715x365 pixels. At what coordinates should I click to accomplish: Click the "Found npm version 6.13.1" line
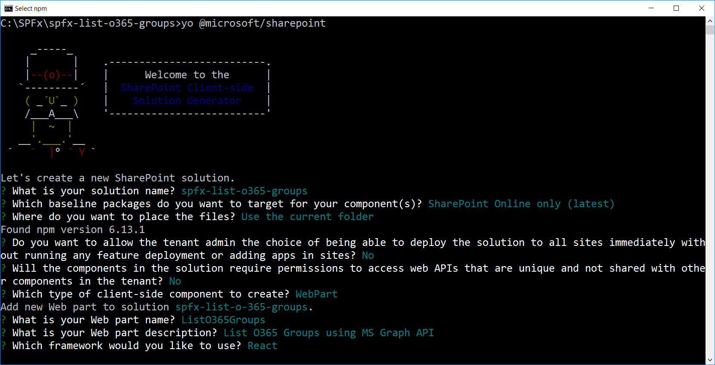[73, 230]
